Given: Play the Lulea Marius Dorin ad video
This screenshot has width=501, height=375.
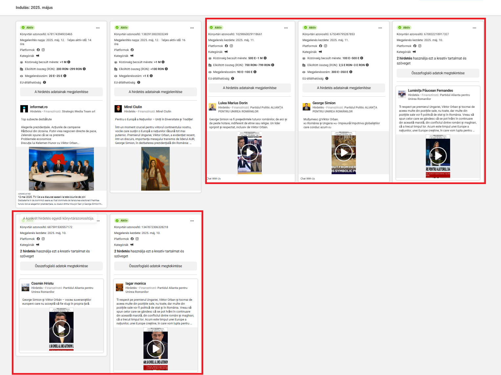Looking at the screenshot, I should pyautogui.click(x=250, y=152).
